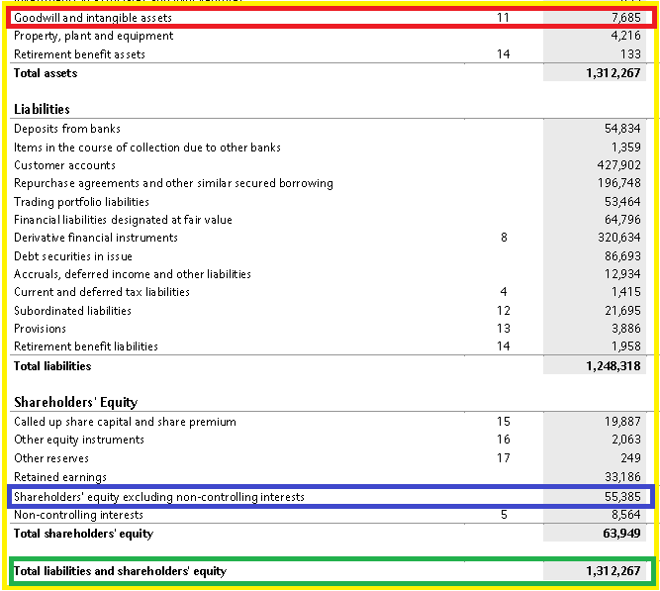
Task: Click the Provisions value 3,886
Action: [626, 329]
